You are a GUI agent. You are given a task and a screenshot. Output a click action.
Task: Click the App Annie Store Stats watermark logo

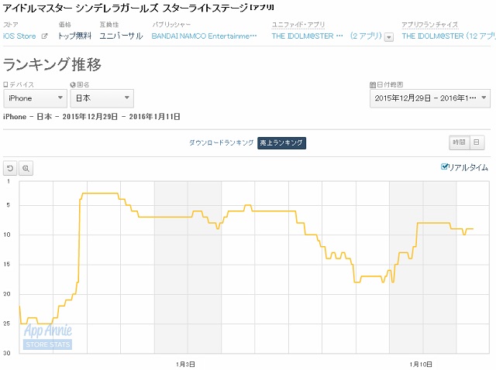coord(48,337)
